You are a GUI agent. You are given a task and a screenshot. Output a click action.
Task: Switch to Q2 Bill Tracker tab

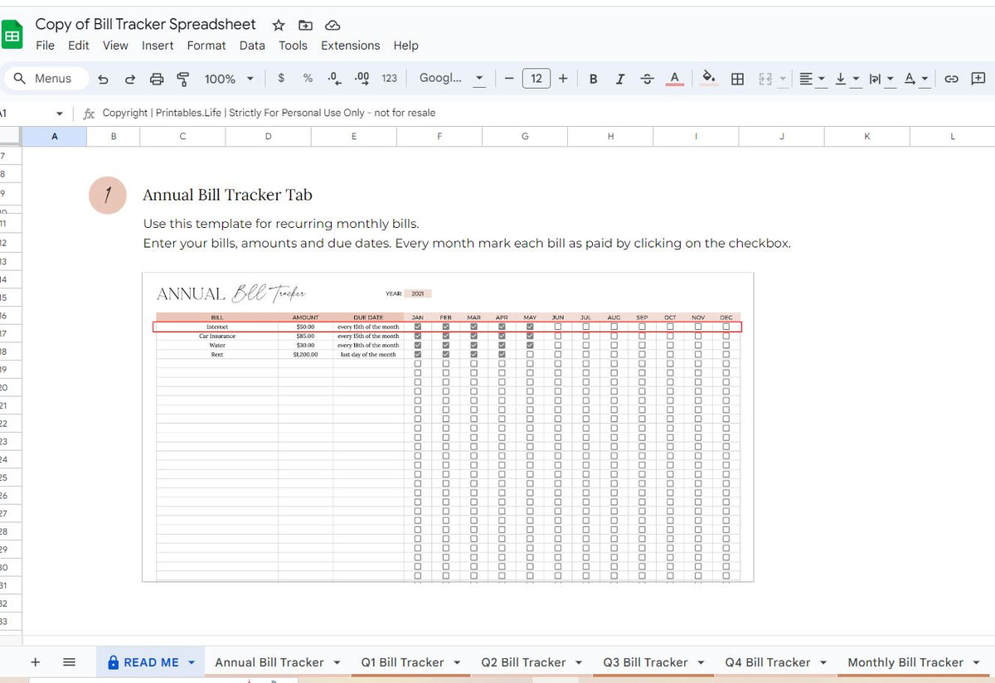click(523, 662)
